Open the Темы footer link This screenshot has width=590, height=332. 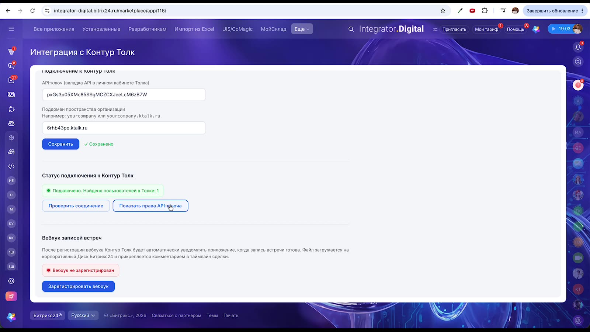click(212, 315)
